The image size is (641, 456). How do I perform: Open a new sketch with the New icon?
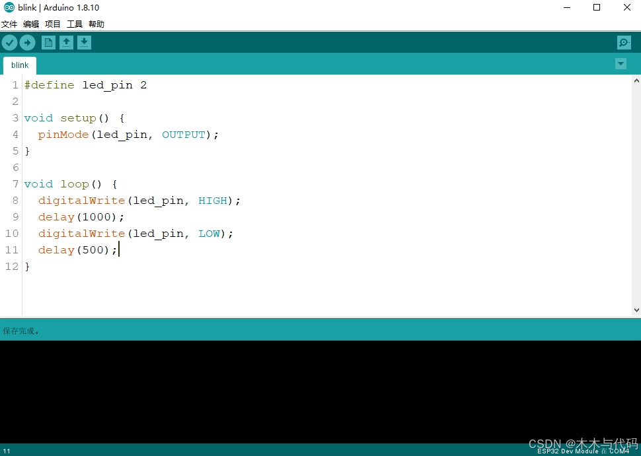[48, 42]
